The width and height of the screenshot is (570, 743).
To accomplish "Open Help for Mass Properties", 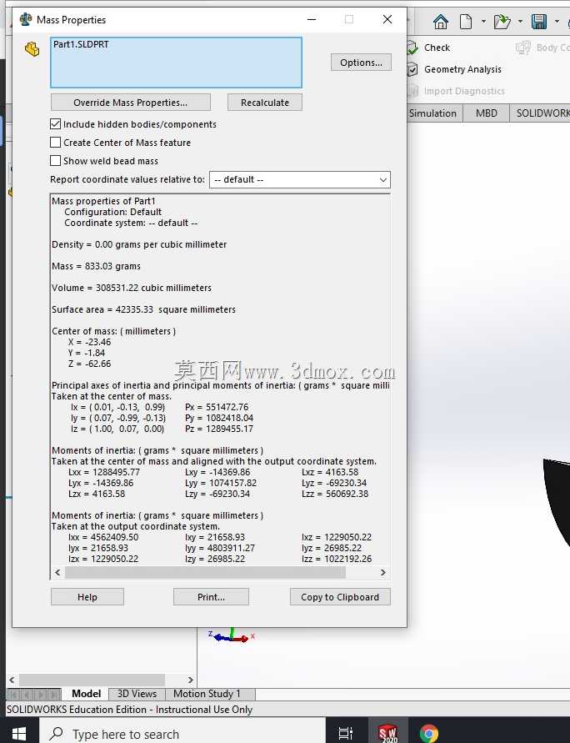I will pos(87,597).
